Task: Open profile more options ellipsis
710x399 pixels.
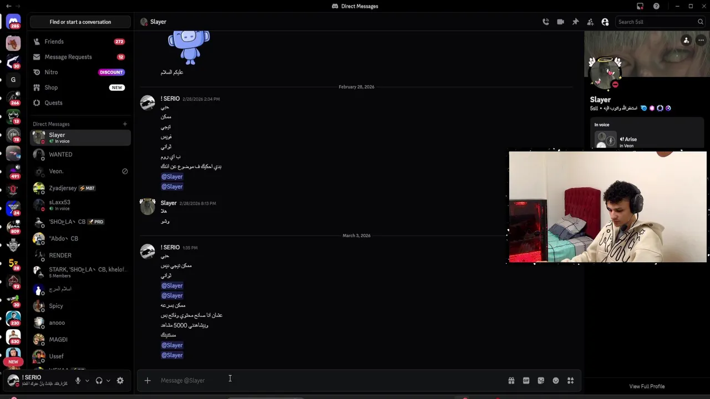Action: pos(701,40)
